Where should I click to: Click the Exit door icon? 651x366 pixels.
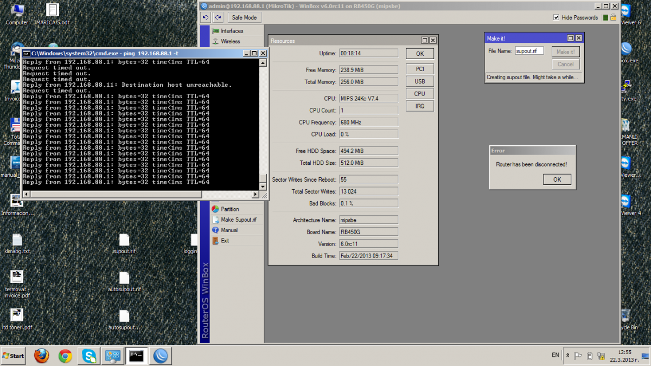point(215,240)
